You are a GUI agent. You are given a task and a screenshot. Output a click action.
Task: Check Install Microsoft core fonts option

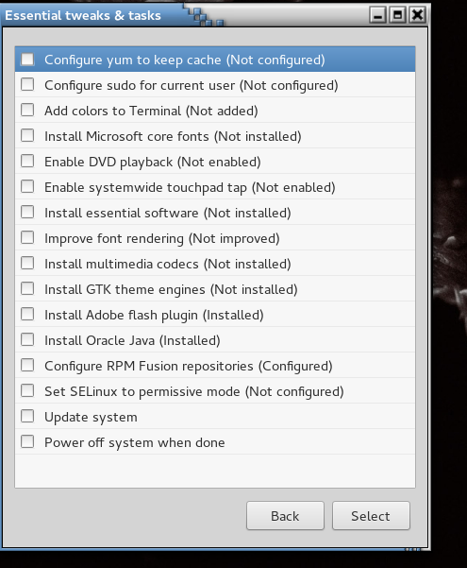[27, 135]
